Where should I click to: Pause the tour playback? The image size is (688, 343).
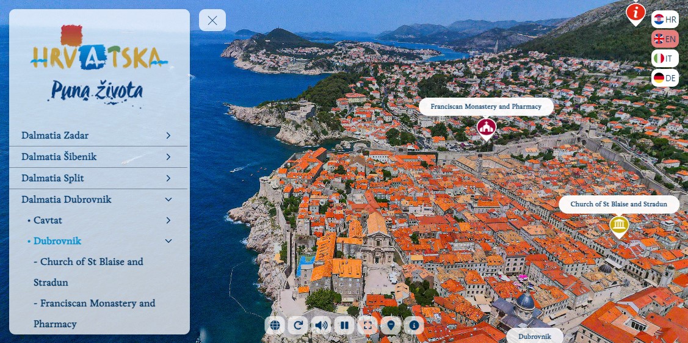coord(344,325)
